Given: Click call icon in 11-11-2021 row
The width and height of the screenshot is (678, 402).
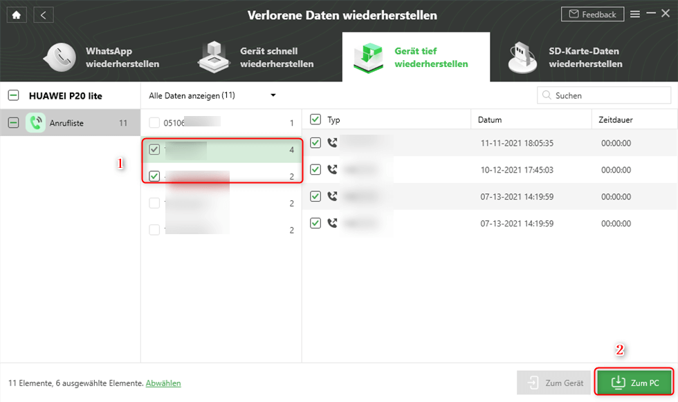Looking at the screenshot, I should pyautogui.click(x=333, y=143).
